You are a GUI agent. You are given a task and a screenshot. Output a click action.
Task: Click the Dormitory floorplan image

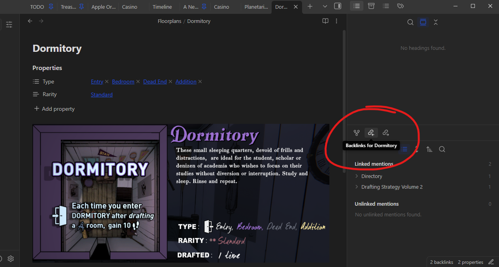[x=181, y=193]
